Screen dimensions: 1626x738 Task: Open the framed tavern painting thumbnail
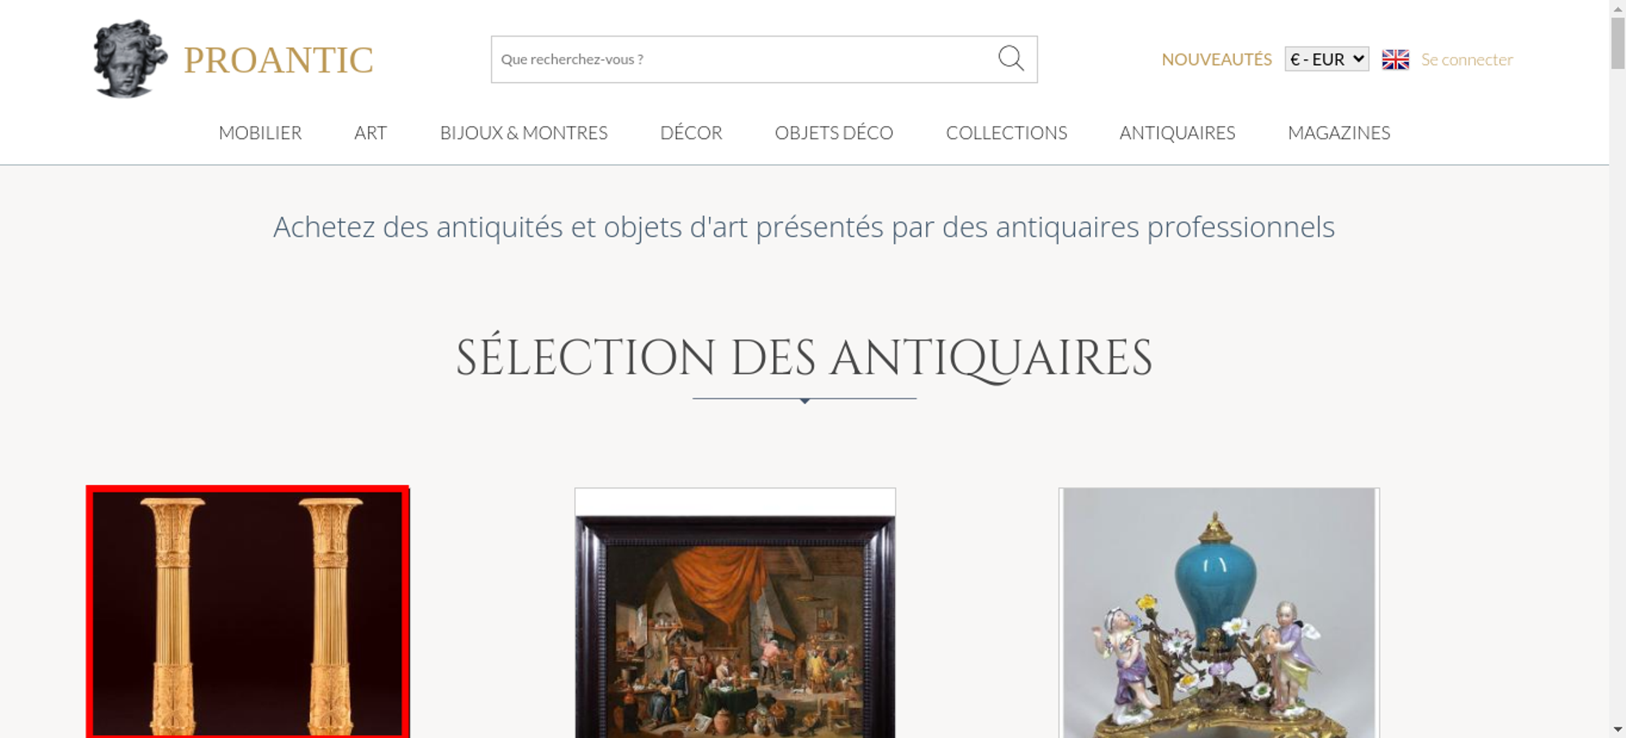(735, 613)
